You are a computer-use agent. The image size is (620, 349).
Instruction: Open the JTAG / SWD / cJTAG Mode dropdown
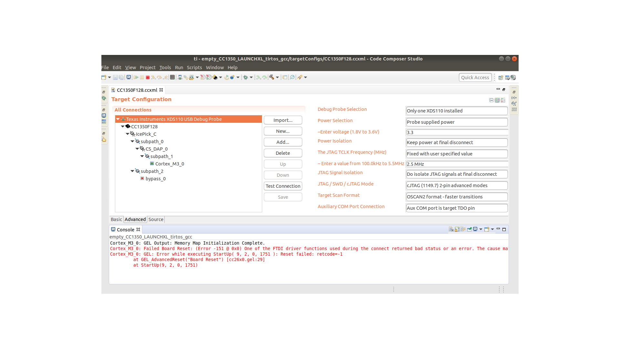coord(457,185)
